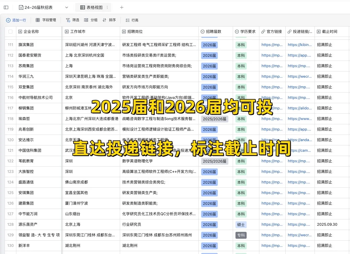Tick the select-all checkbox in header
350x254 pixels.
(x=11, y=32)
